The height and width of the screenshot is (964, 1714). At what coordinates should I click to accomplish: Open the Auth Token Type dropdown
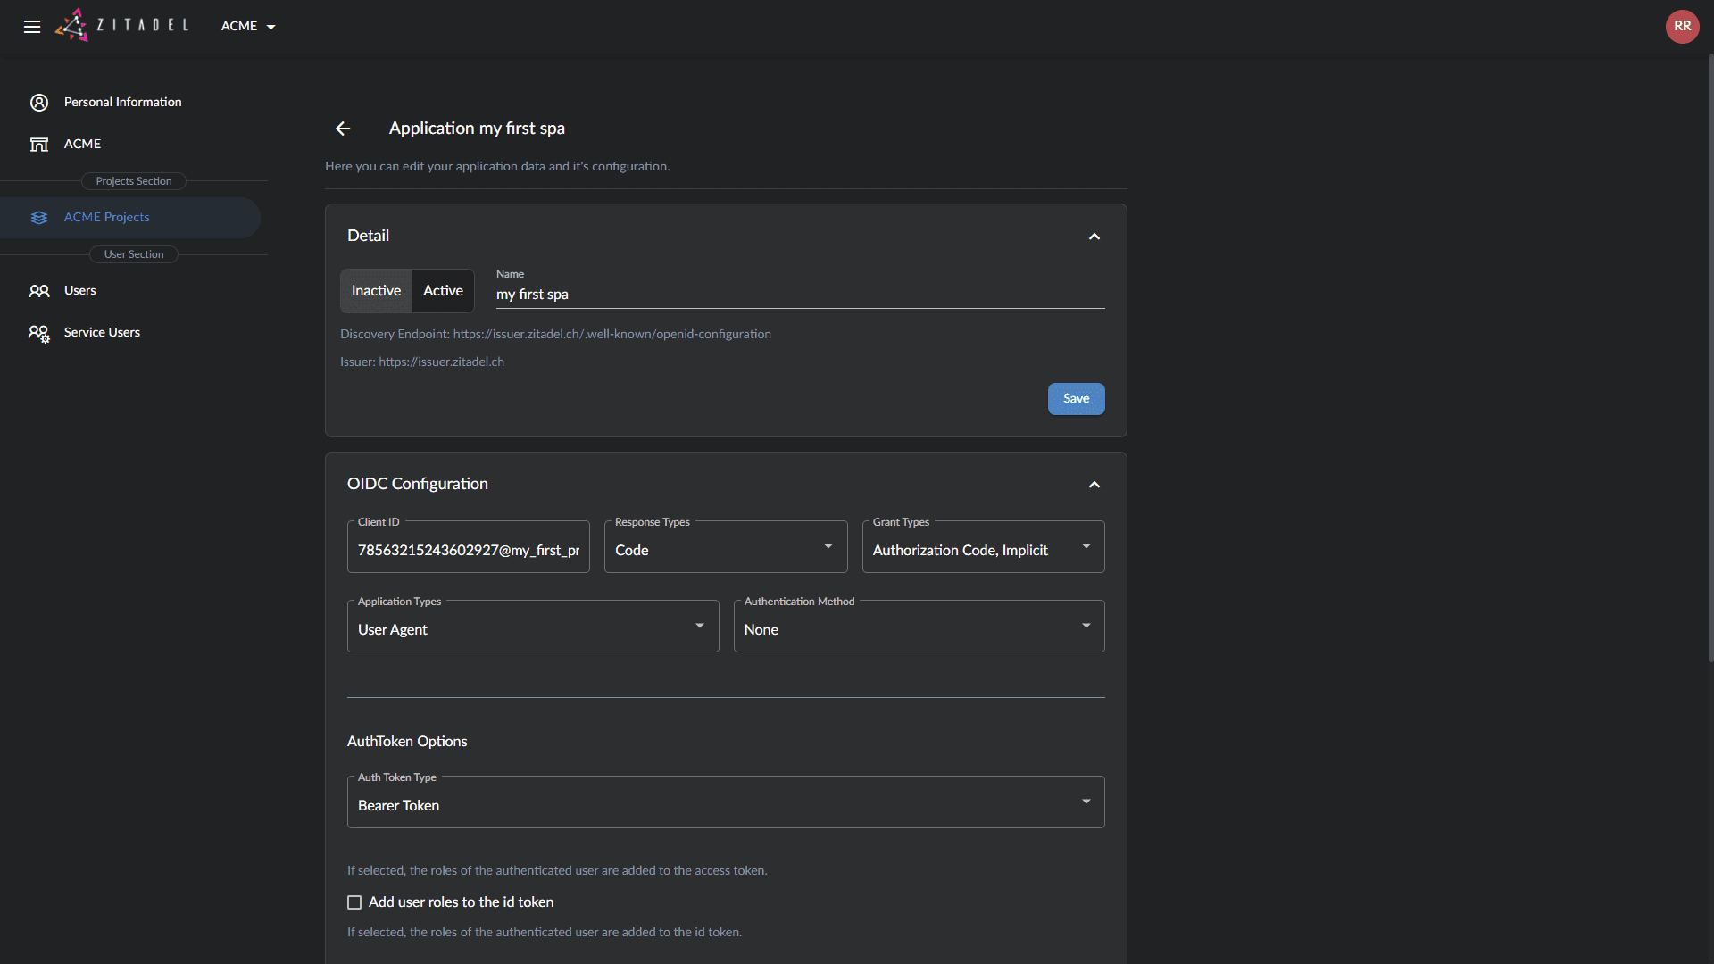pyautogui.click(x=725, y=802)
